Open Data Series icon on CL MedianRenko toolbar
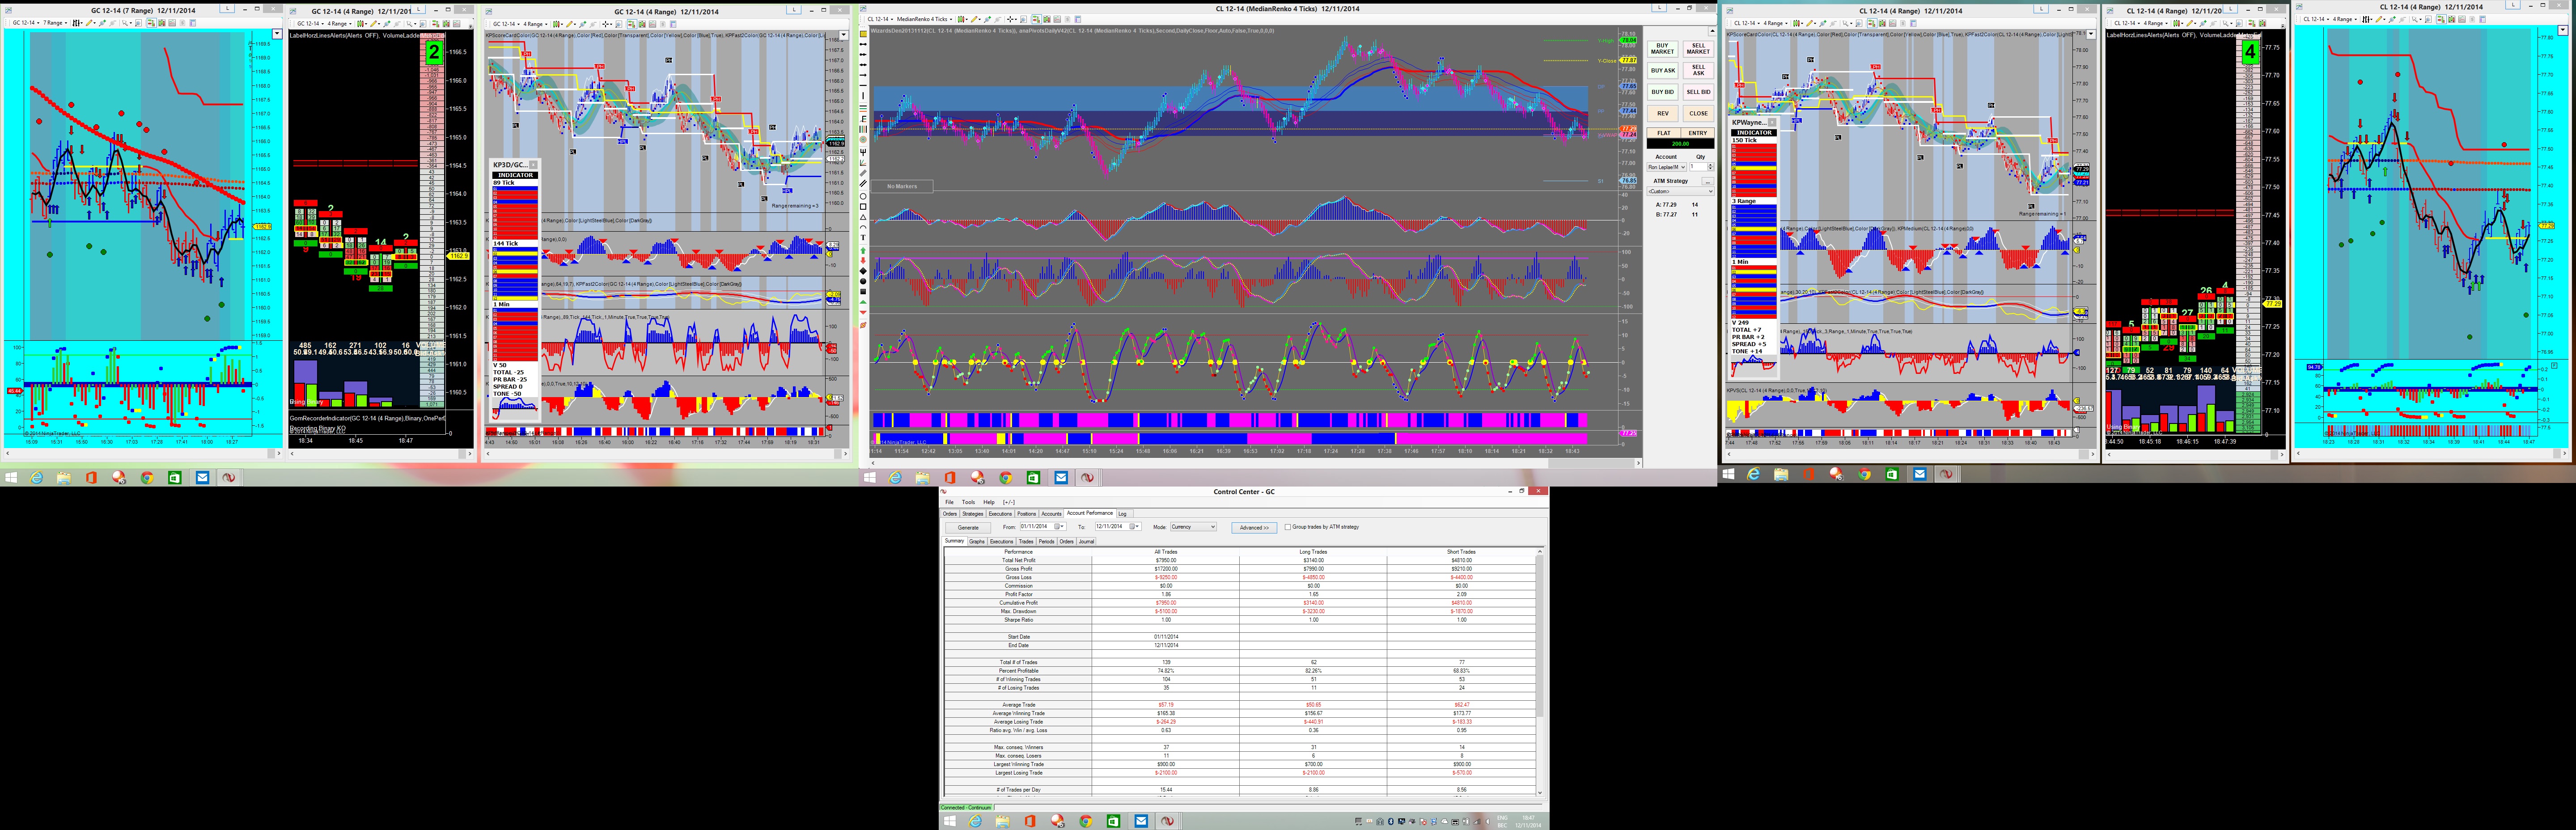The image size is (2576, 830). (1047, 19)
